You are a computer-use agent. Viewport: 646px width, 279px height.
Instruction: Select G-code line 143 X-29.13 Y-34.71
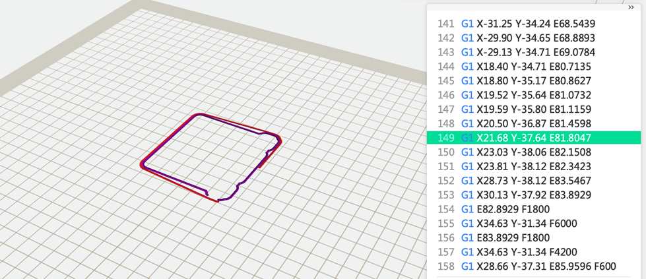[534, 52]
